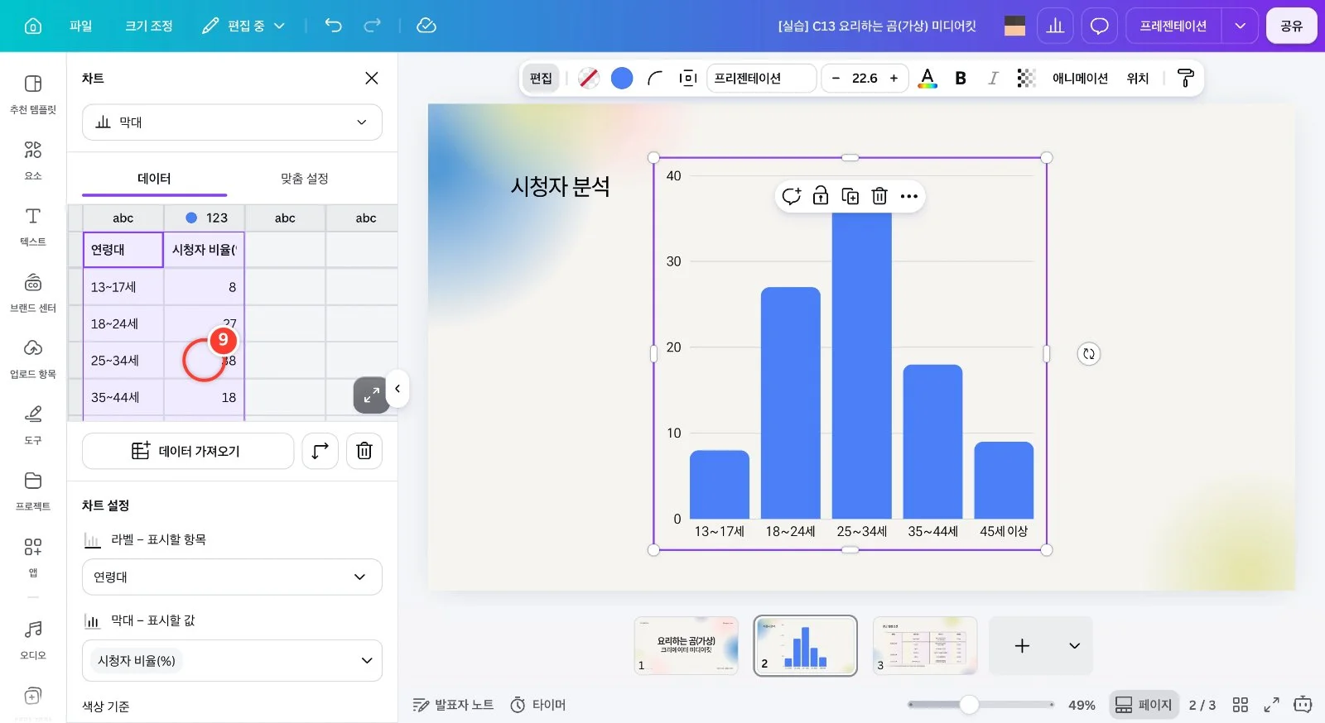
Task: Open the Text (텍스트) sidebar
Action: [x=33, y=226]
